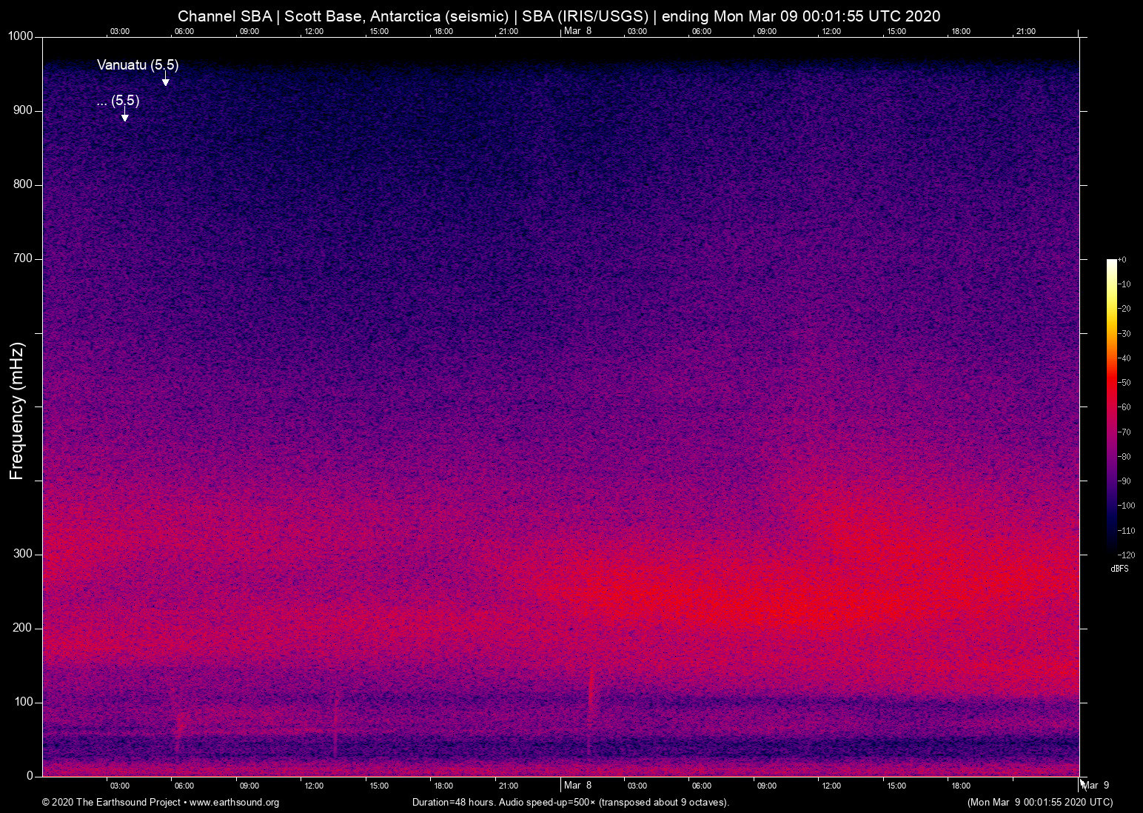Click the 1000 frequency axis label
The image size is (1143, 813).
click(x=20, y=36)
